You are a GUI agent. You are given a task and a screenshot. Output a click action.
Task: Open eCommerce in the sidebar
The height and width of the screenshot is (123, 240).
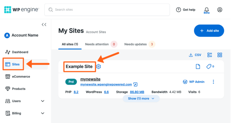pyautogui.click(x=18, y=77)
